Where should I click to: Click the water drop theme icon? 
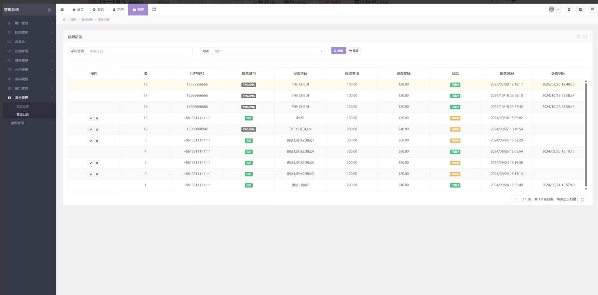[49, 10]
